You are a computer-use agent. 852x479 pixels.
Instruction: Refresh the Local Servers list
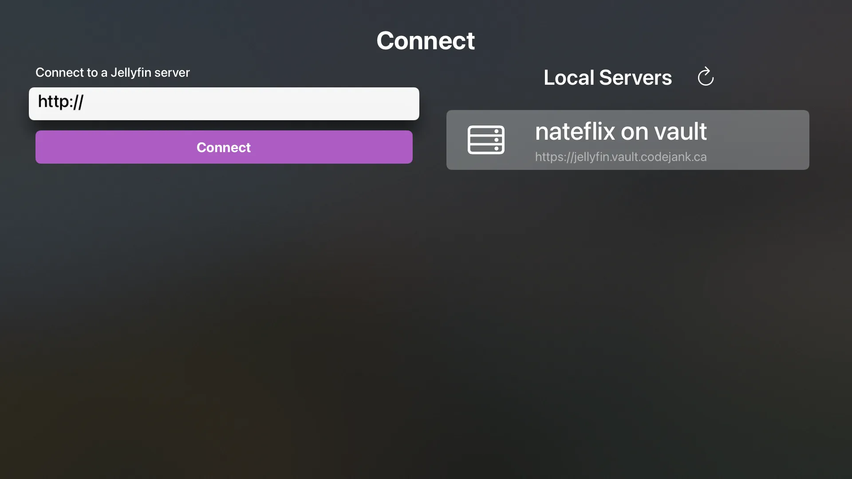pyautogui.click(x=706, y=77)
